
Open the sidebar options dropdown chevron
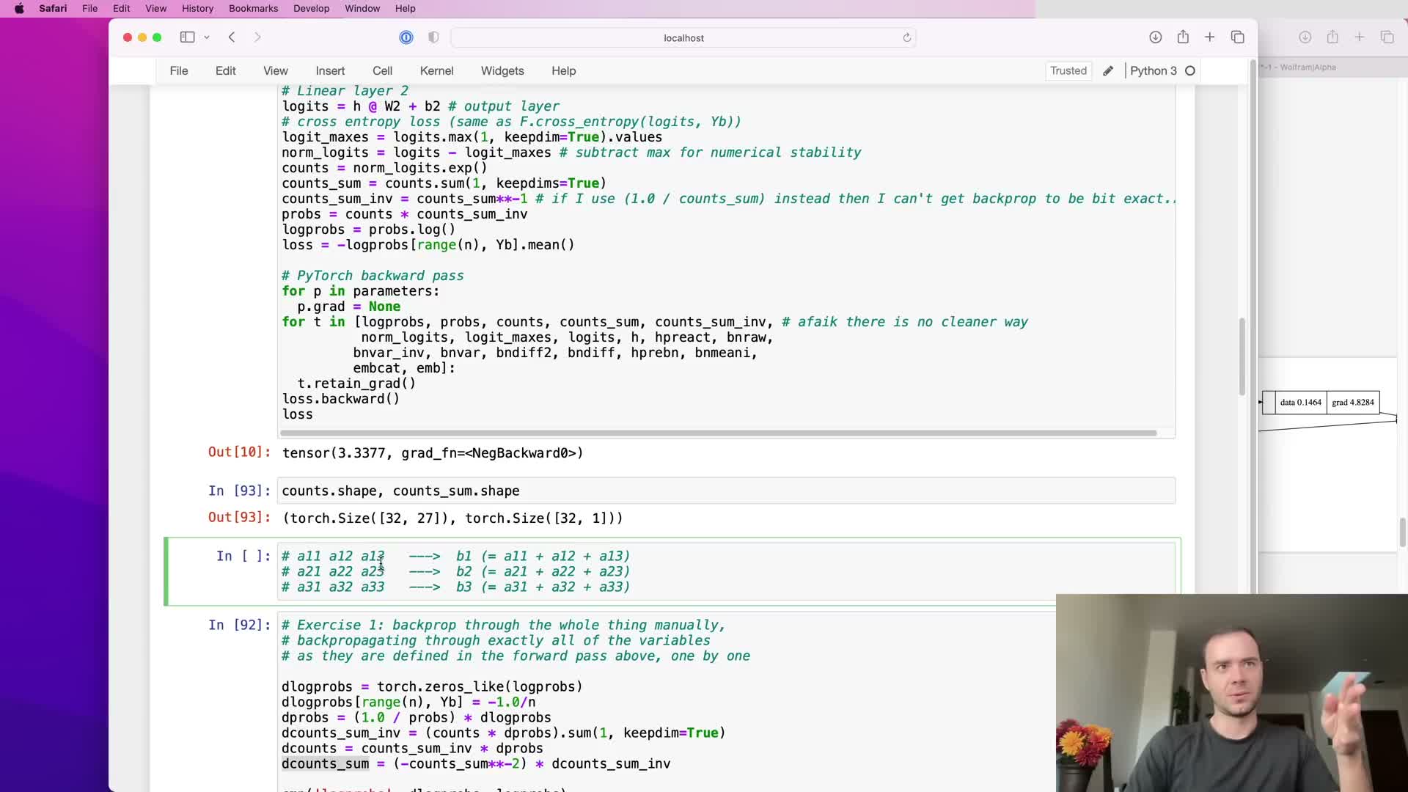207,37
